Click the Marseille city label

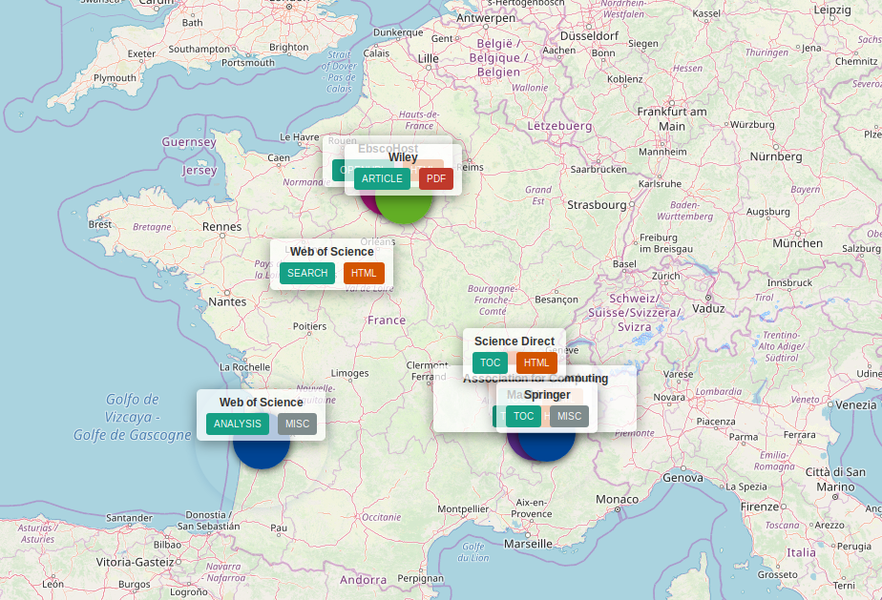coord(528,544)
